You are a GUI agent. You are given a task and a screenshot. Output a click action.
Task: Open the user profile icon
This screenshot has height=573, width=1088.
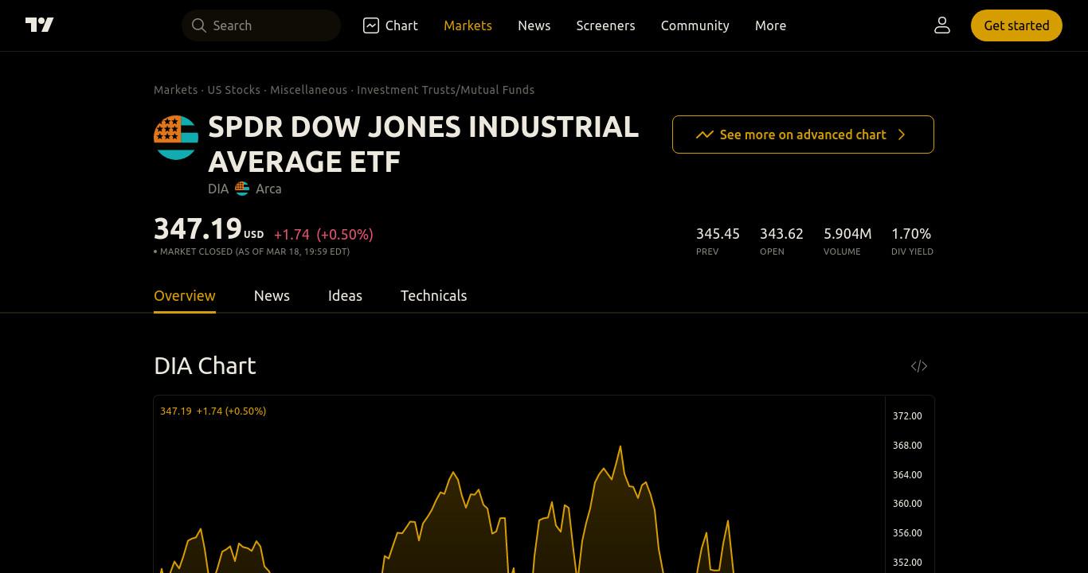942,25
